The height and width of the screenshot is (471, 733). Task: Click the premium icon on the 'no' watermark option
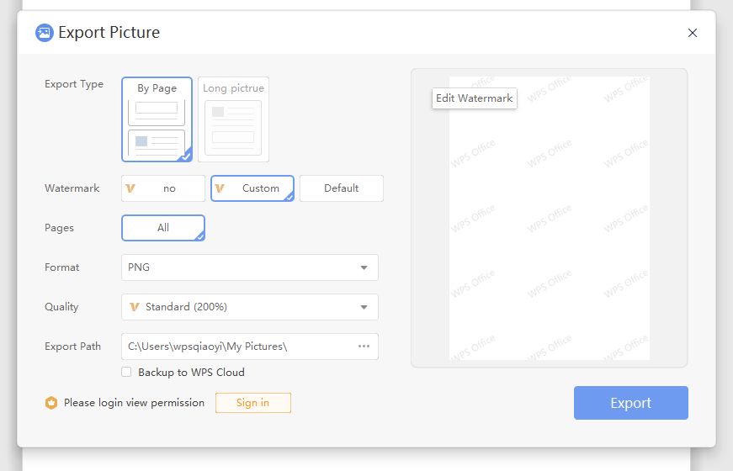point(130,188)
